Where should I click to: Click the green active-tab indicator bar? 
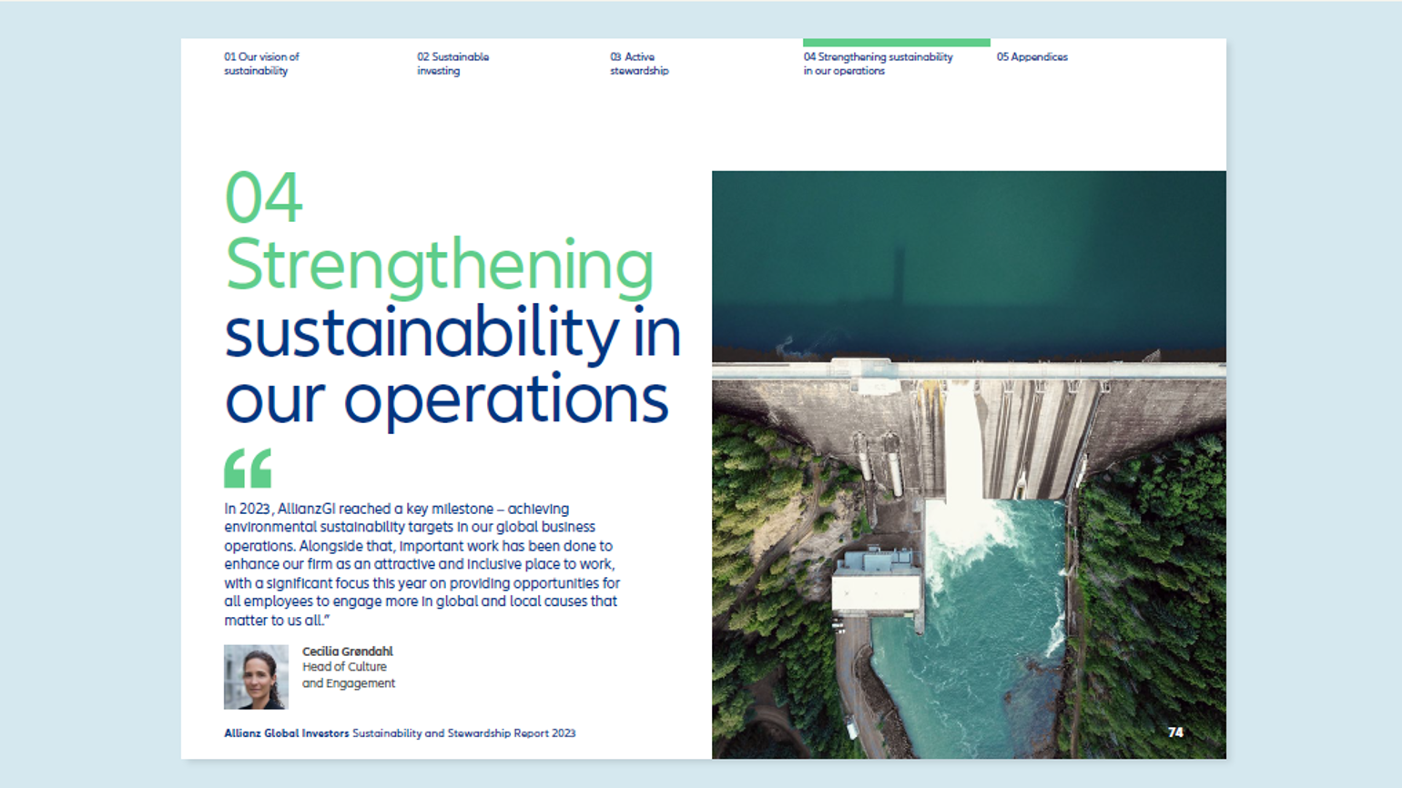click(896, 42)
